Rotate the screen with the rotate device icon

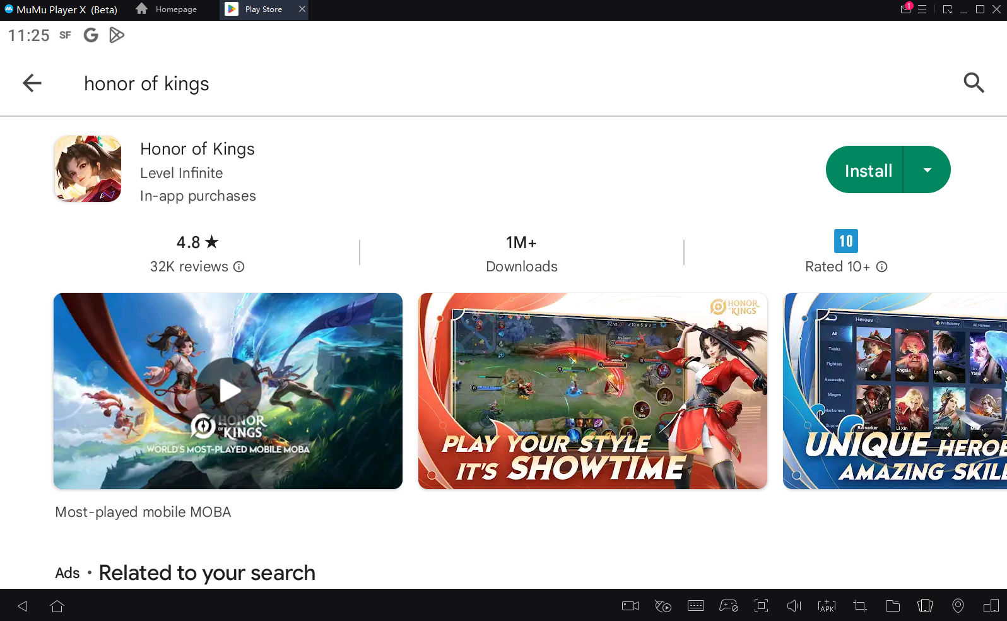(925, 606)
